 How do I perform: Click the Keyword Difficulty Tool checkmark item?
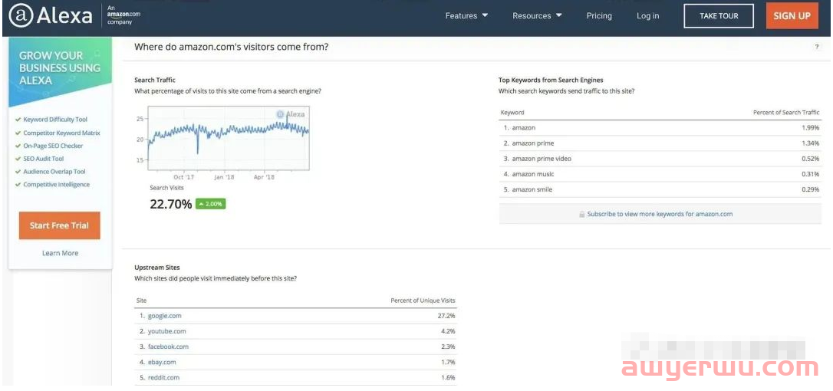point(55,120)
